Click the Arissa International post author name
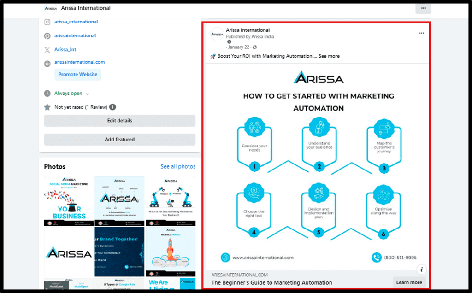This screenshot has height=293, width=472. coord(248,30)
